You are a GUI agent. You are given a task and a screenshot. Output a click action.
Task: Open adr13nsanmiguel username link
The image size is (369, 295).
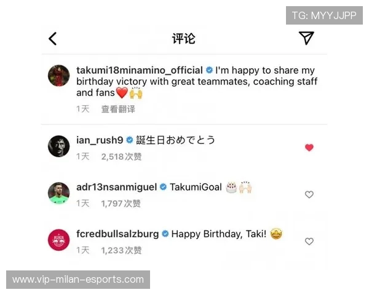coord(116,187)
